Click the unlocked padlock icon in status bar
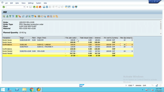This screenshot has height=92, width=164. point(157,85)
